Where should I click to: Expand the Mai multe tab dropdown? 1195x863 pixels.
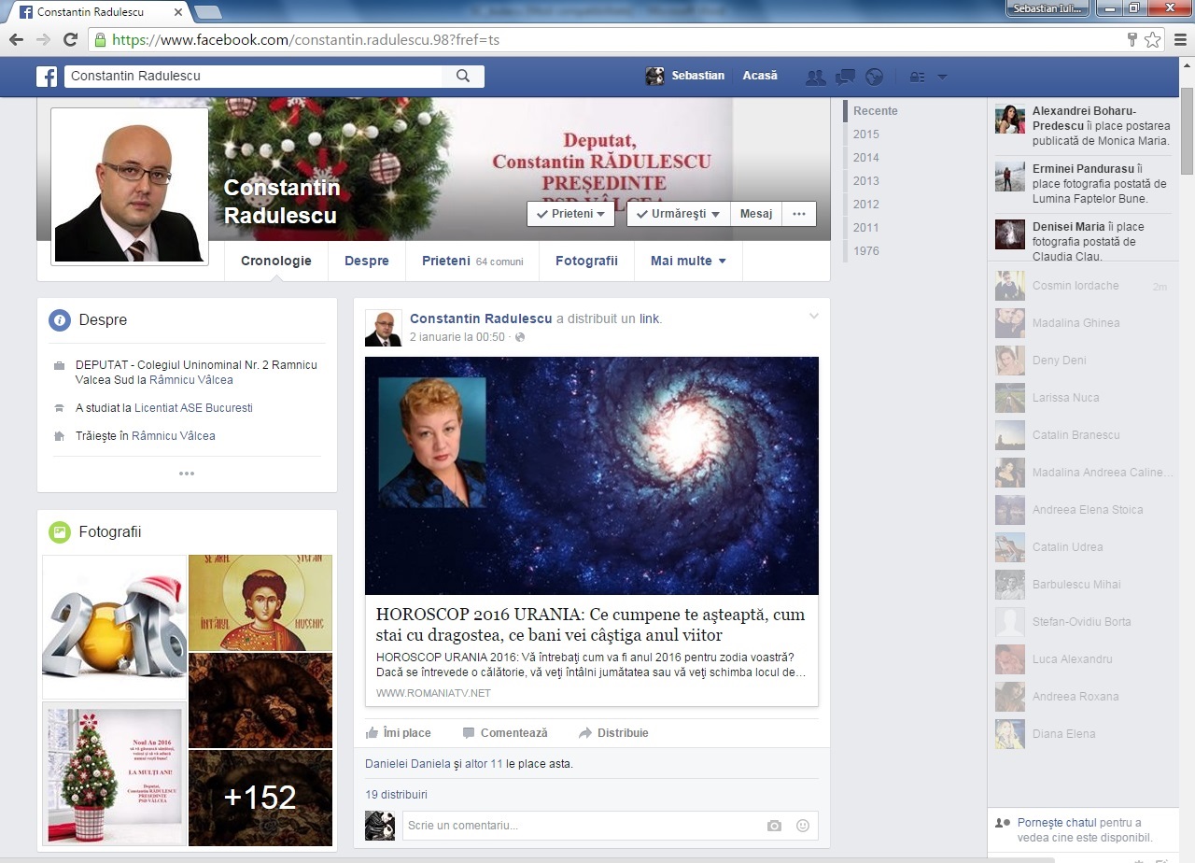point(688,261)
